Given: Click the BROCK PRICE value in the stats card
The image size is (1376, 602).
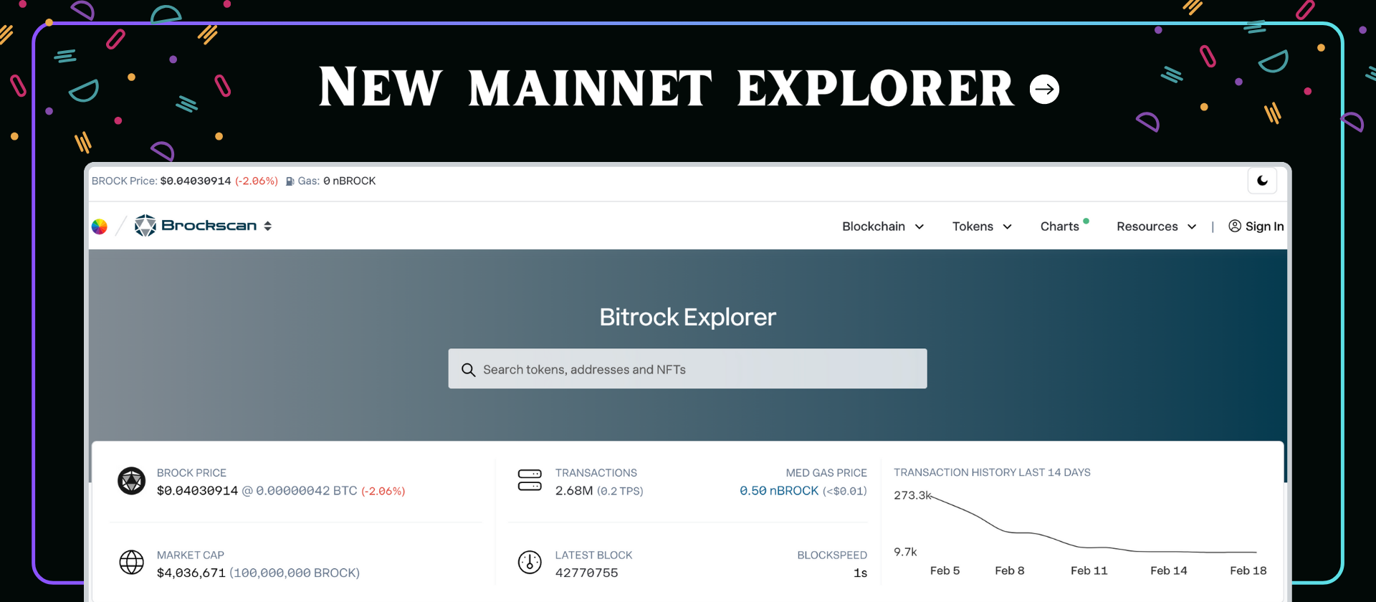Looking at the screenshot, I should 197,491.
